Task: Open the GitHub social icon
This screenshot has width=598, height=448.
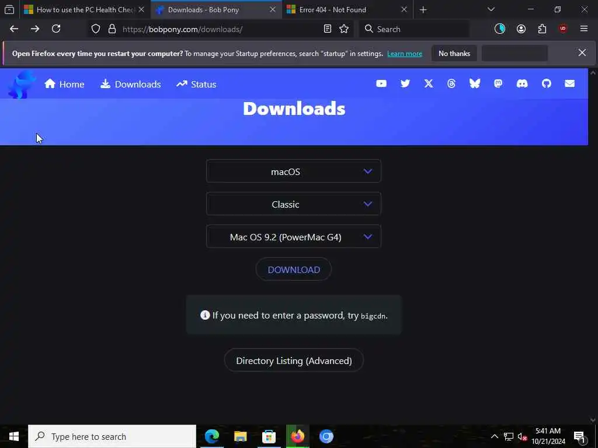Action: point(547,83)
